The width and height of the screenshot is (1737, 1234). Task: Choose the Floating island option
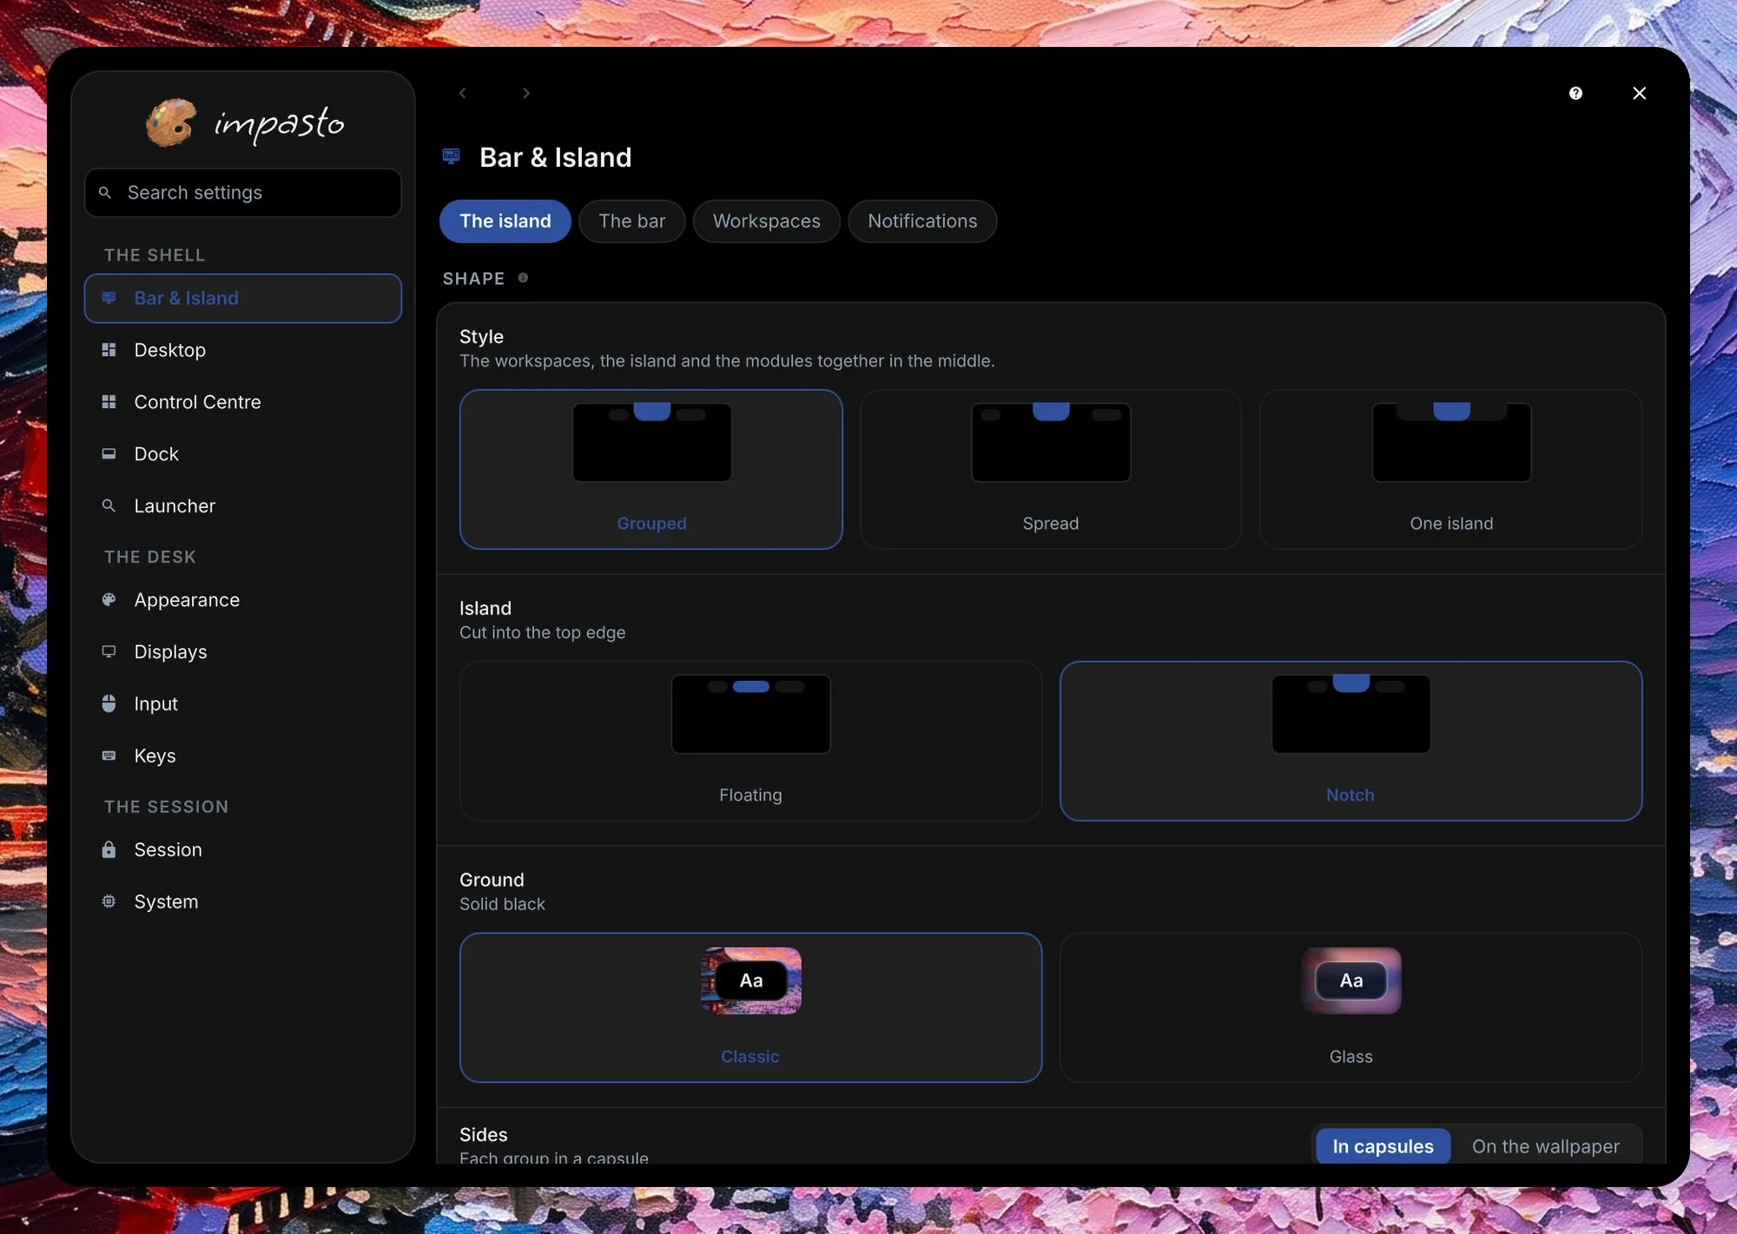750,741
